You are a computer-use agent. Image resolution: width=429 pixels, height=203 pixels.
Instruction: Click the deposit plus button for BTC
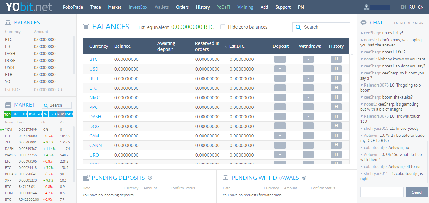280,59
